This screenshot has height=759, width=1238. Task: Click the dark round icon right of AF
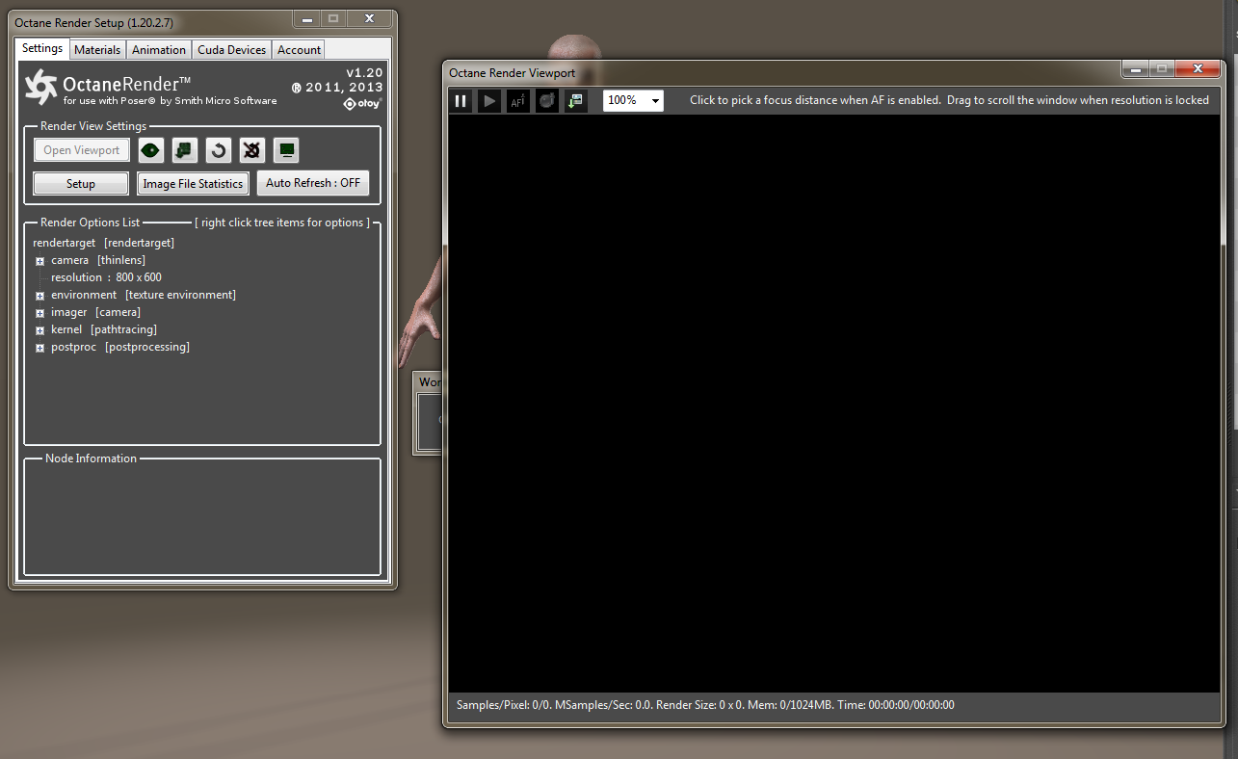coord(547,100)
